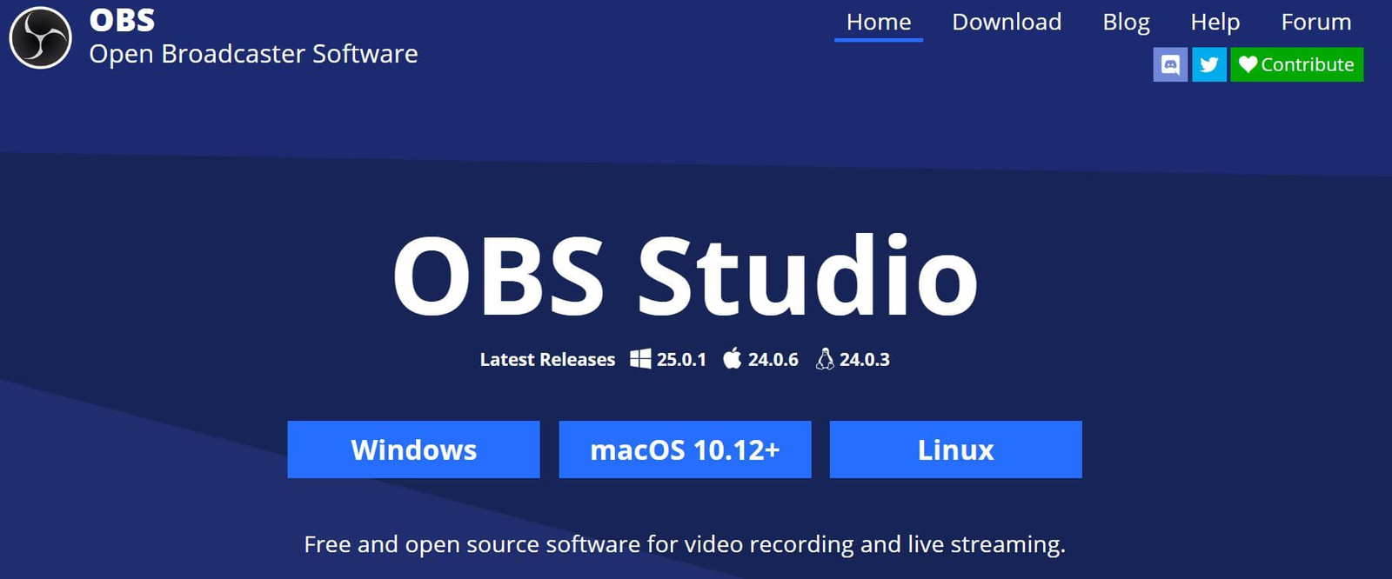
Task: Select the macOS 10.12+ download button
Action: 685,449
